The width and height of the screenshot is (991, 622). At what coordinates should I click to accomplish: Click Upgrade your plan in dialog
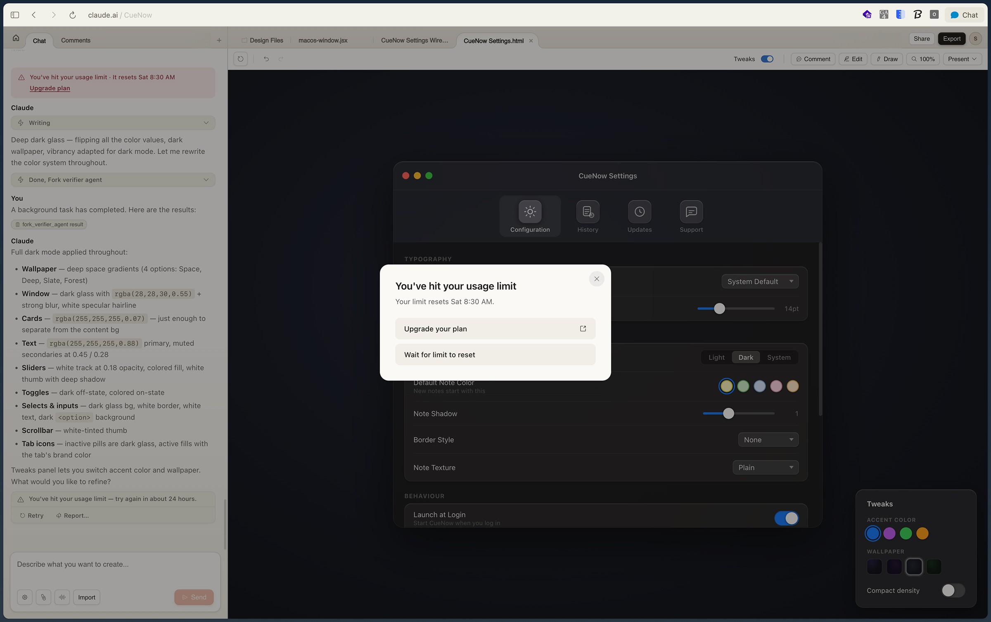coord(495,329)
